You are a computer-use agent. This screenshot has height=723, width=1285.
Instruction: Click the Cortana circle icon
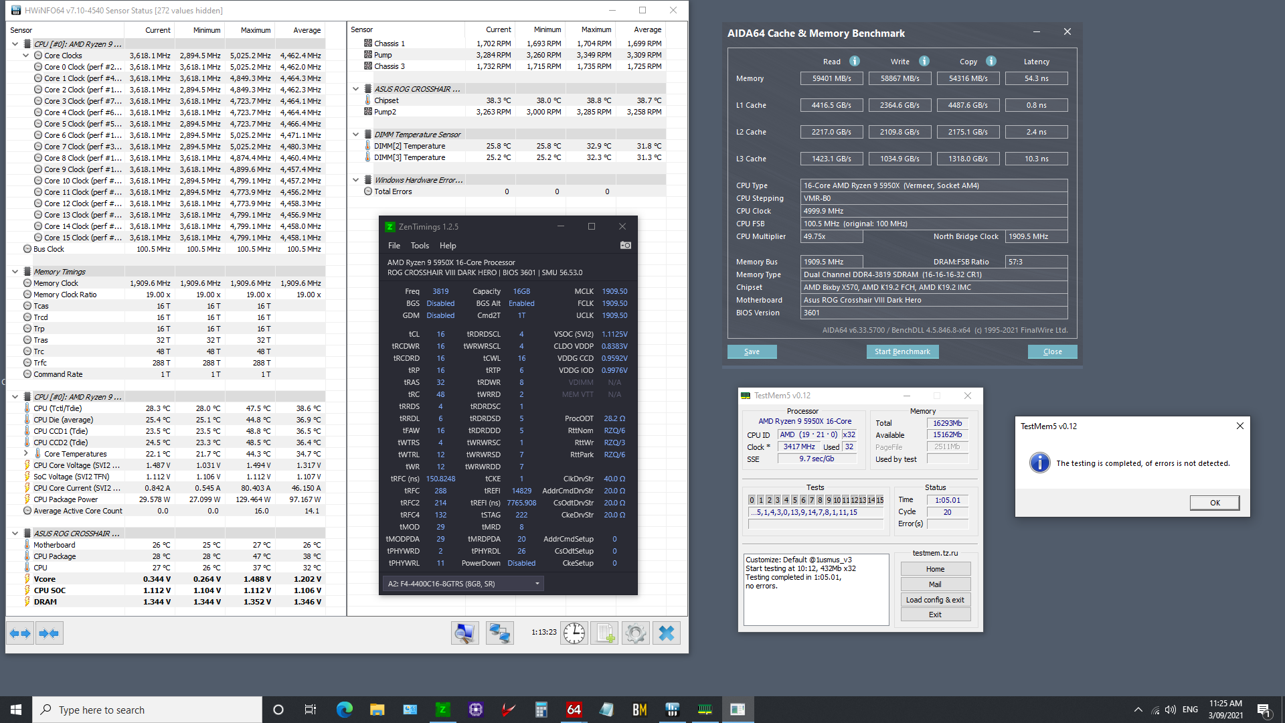click(x=278, y=710)
